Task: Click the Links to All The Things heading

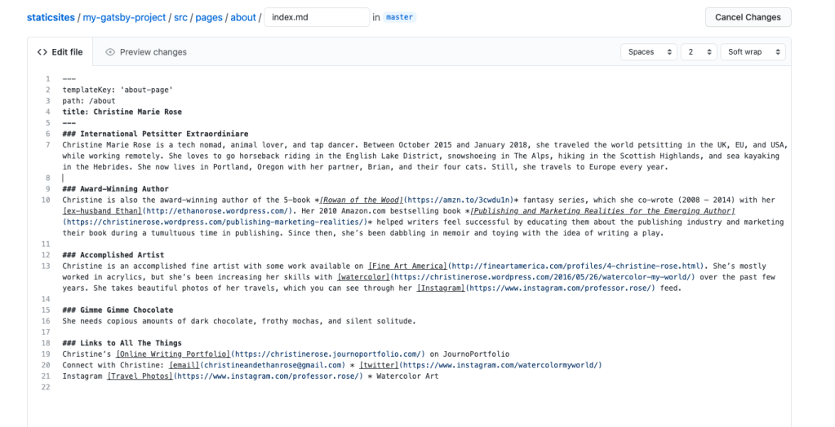Action: click(122, 343)
